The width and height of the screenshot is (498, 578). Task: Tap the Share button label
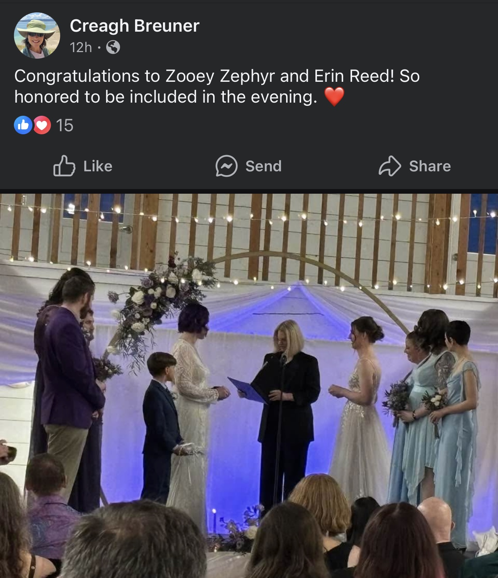click(x=430, y=166)
